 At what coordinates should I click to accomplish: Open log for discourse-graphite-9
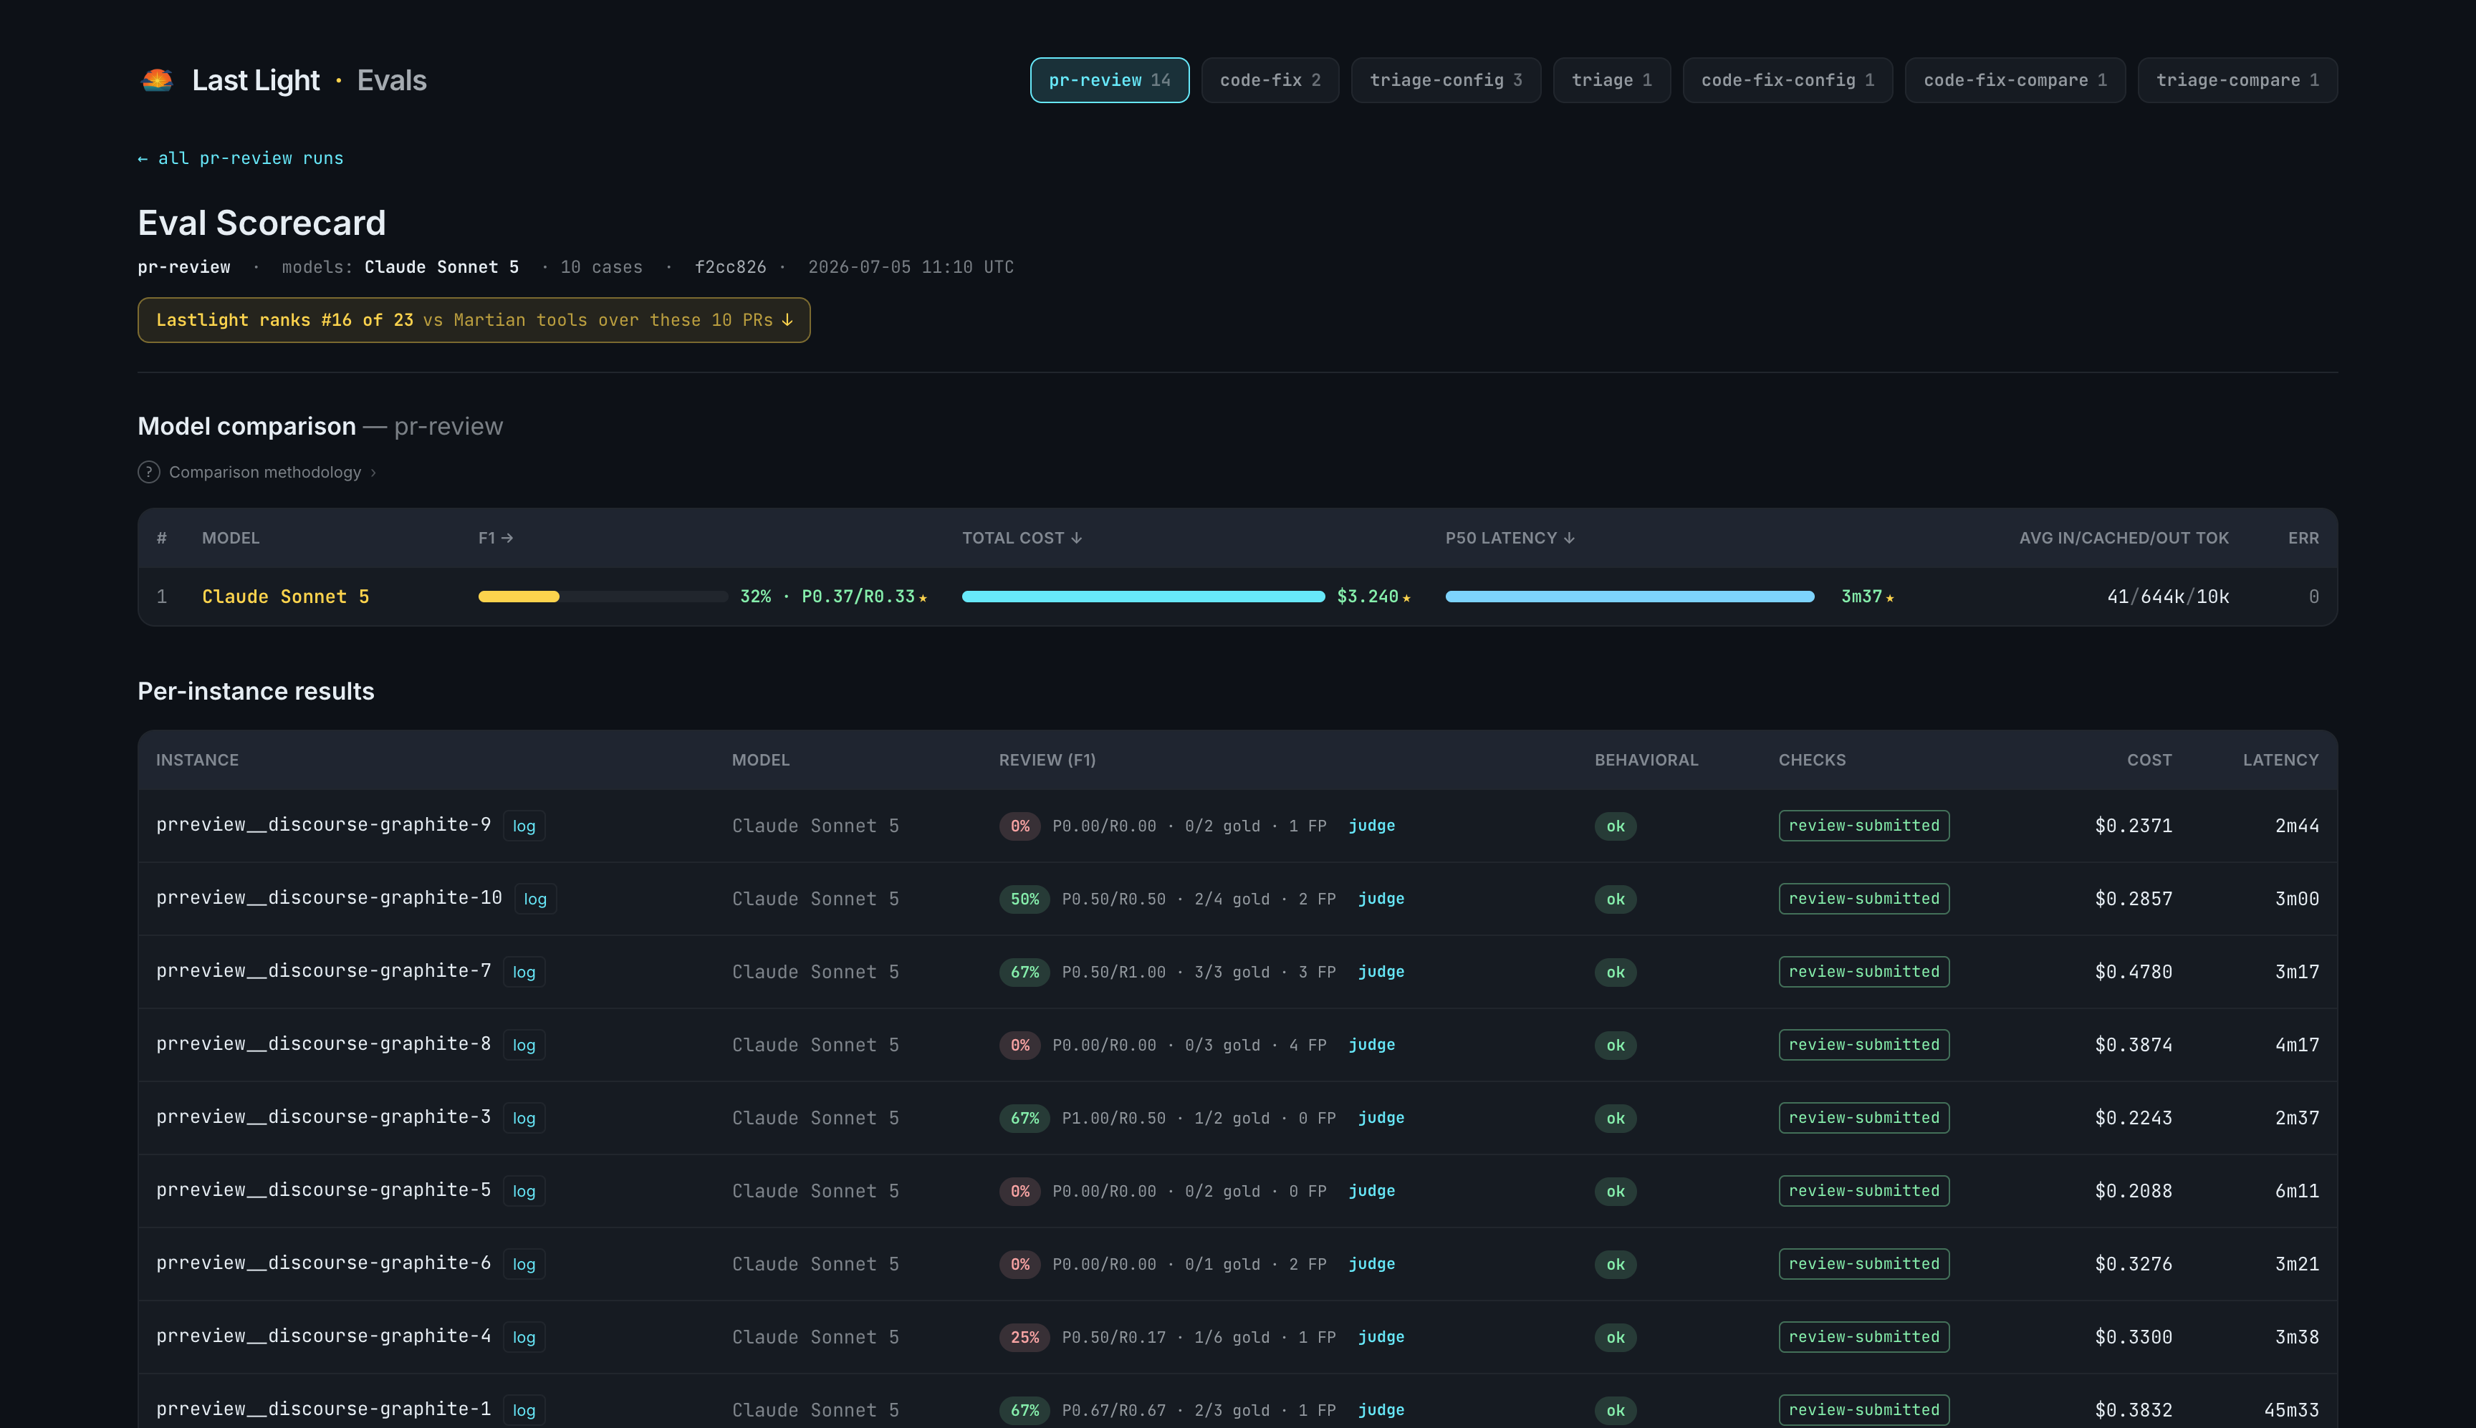click(524, 826)
